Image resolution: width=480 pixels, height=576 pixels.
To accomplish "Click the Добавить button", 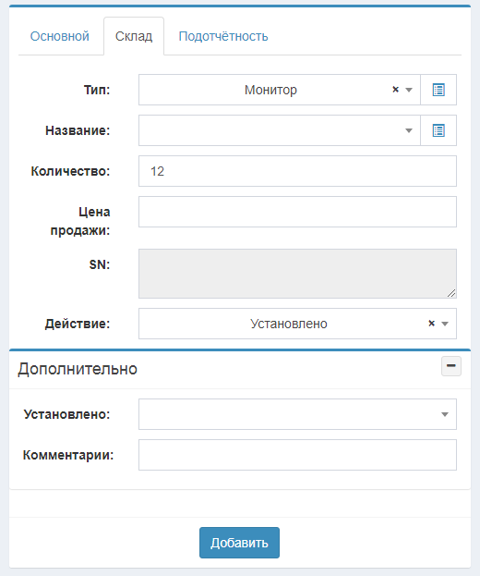I will 239,543.
